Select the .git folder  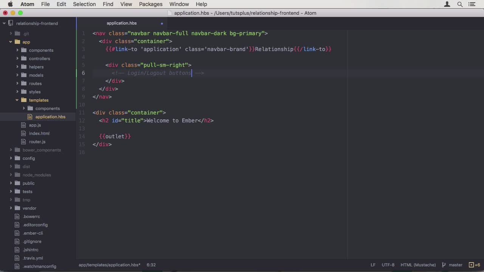pos(26,34)
